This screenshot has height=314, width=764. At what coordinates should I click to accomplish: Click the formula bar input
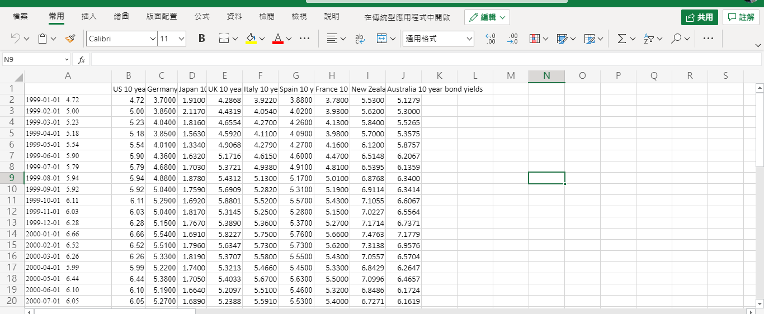point(425,59)
